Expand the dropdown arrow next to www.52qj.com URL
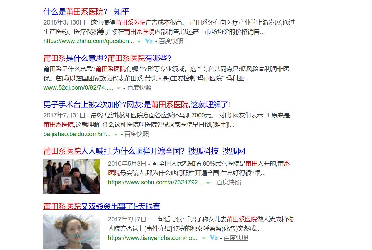372x250 pixels. [x=118, y=88]
